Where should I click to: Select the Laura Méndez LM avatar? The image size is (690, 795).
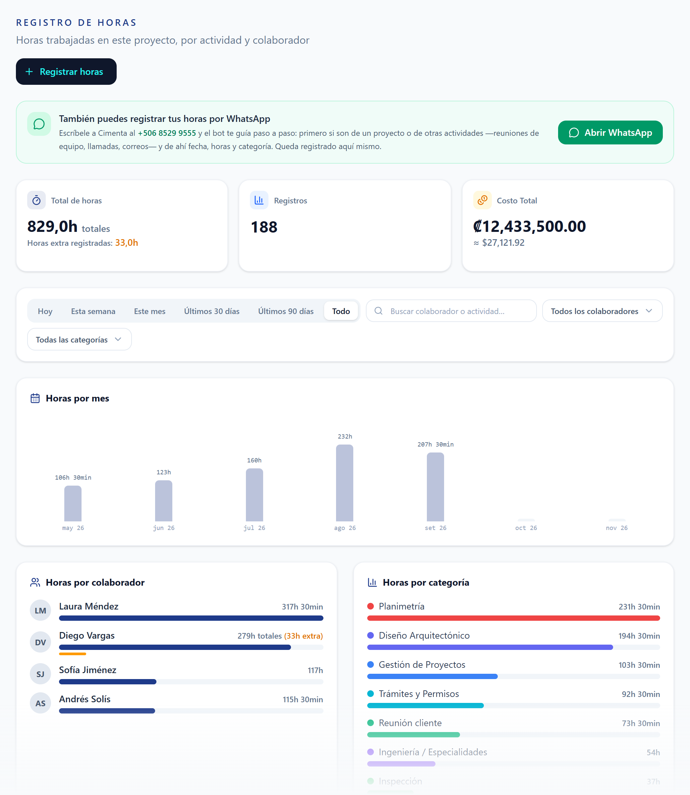40,610
